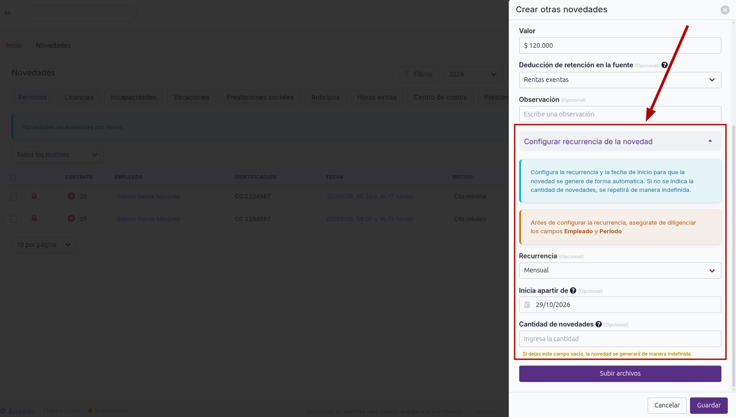This screenshot has height=417, width=736.
Task: Open the Centro de costos tab
Action: pyautogui.click(x=440, y=97)
